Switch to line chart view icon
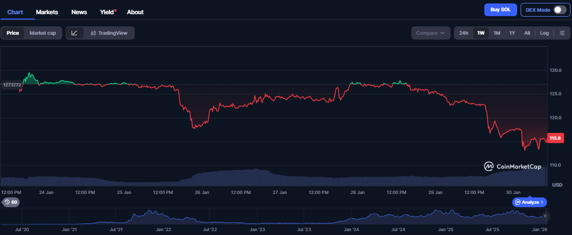The width and height of the screenshot is (572, 235). coord(74,33)
